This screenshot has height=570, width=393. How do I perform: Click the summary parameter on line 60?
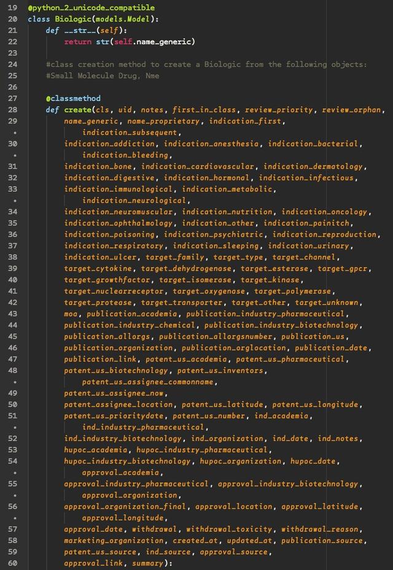[148, 563]
